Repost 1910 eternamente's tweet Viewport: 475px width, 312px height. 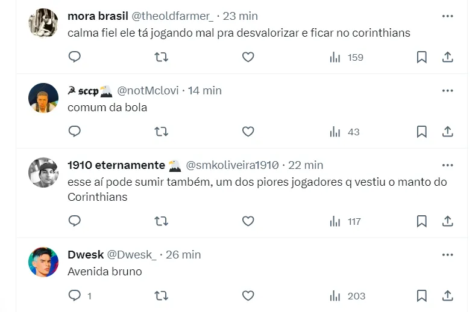[161, 221]
